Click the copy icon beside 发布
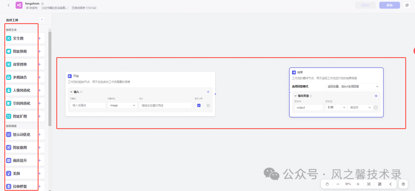The width and height of the screenshot is (415, 191). coord(407,5)
